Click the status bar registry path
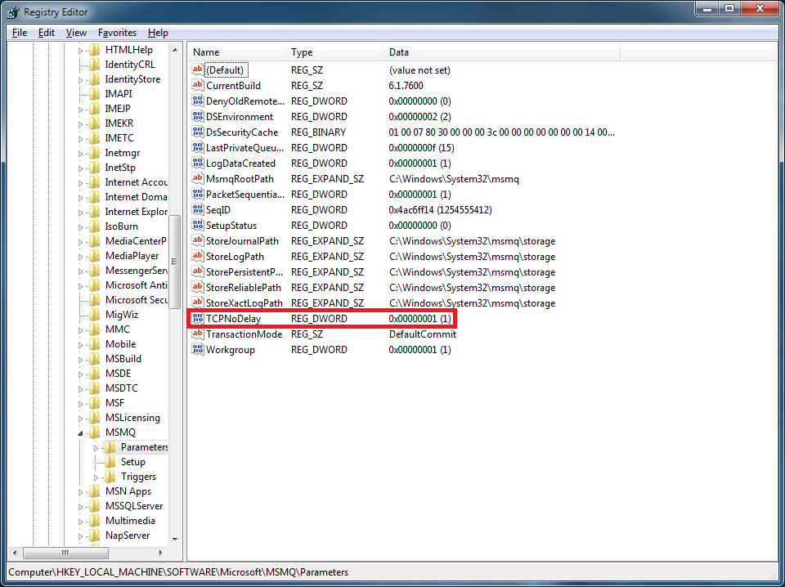 click(178, 572)
